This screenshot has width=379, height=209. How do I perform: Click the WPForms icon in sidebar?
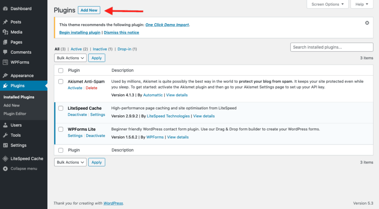click(x=5, y=62)
